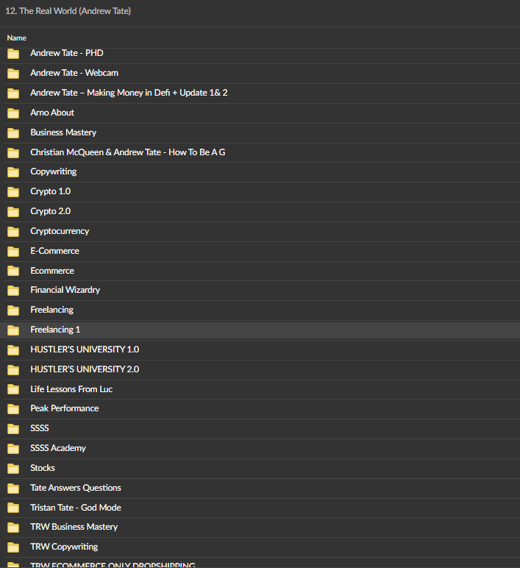Select the 'Peak Performance' folder name
Screen dimensions: 520x568
[65, 408]
